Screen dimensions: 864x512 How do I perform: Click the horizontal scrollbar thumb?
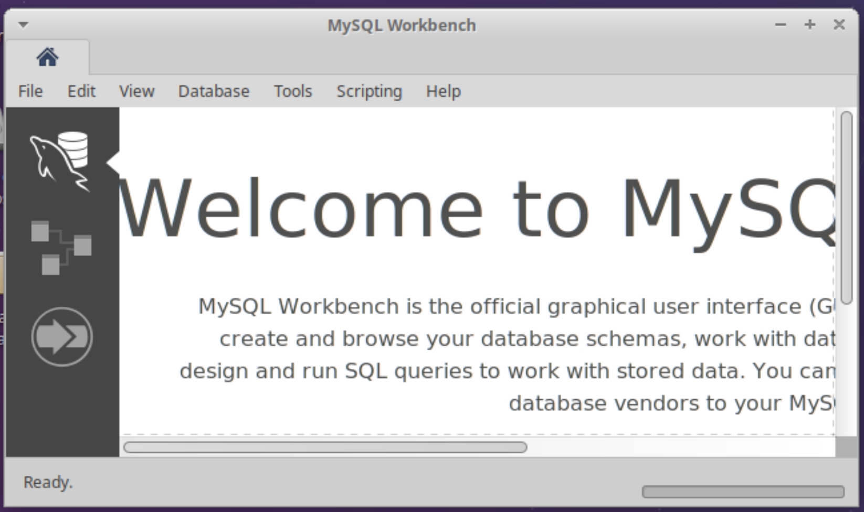(x=325, y=447)
